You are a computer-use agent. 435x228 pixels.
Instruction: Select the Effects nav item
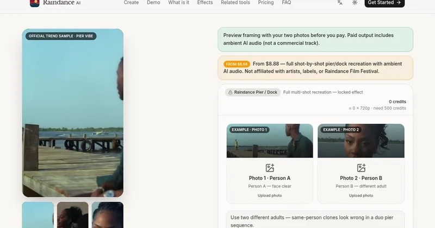pyautogui.click(x=205, y=3)
